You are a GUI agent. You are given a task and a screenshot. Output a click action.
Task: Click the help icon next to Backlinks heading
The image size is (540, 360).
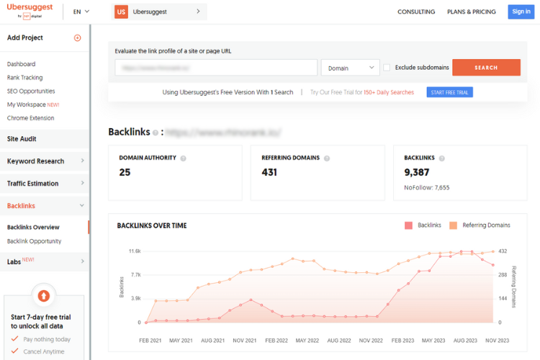[x=156, y=132]
